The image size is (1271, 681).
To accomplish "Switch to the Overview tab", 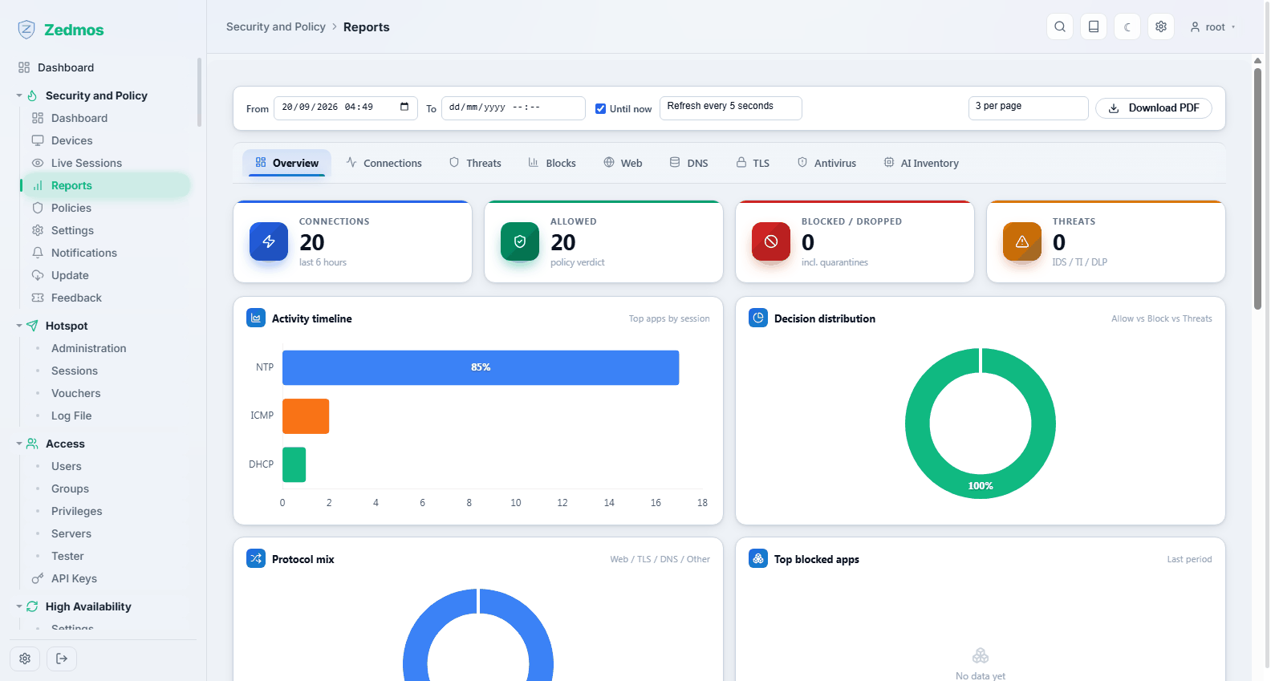I will click(287, 163).
